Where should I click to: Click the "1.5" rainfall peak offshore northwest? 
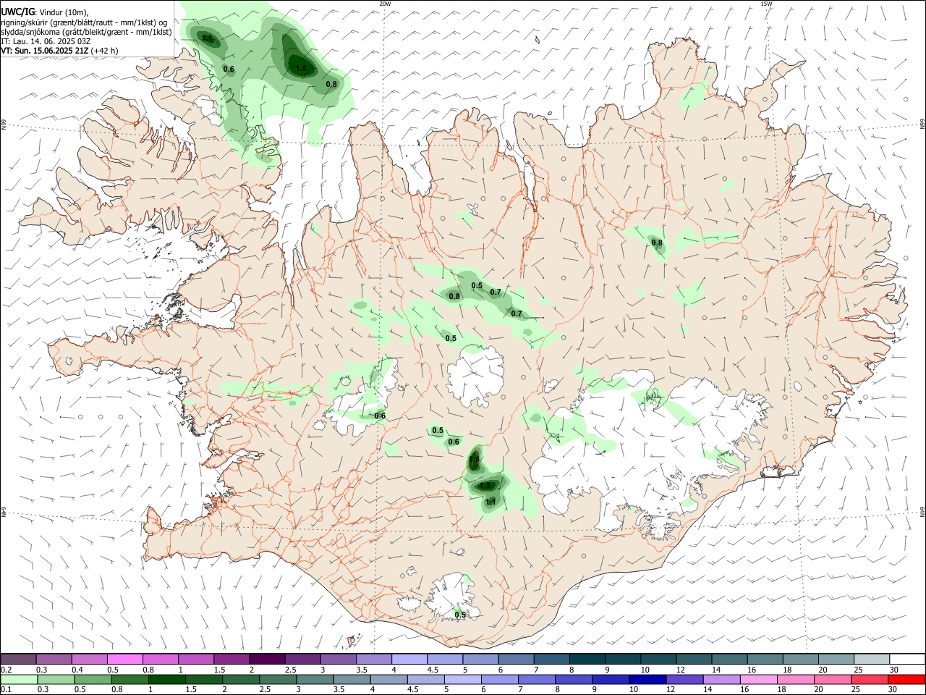[x=302, y=69]
